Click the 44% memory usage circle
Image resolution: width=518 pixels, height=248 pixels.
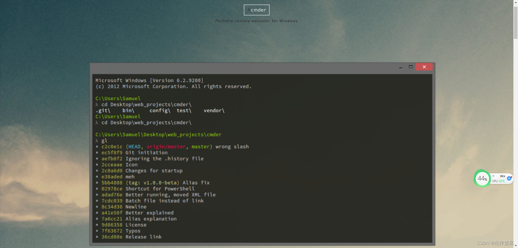(x=482, y=178)
